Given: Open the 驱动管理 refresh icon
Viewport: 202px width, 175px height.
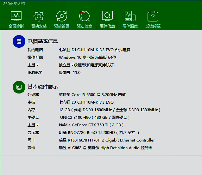Looking at the screenshot, I should point(62,16).
